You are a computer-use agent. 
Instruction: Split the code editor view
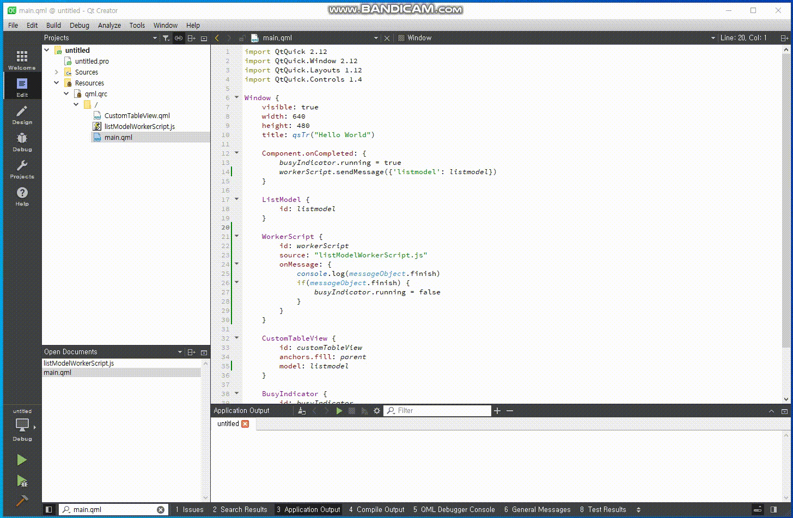click(784, 38)
